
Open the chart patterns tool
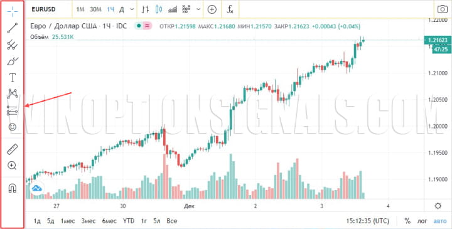click(13, 93)
